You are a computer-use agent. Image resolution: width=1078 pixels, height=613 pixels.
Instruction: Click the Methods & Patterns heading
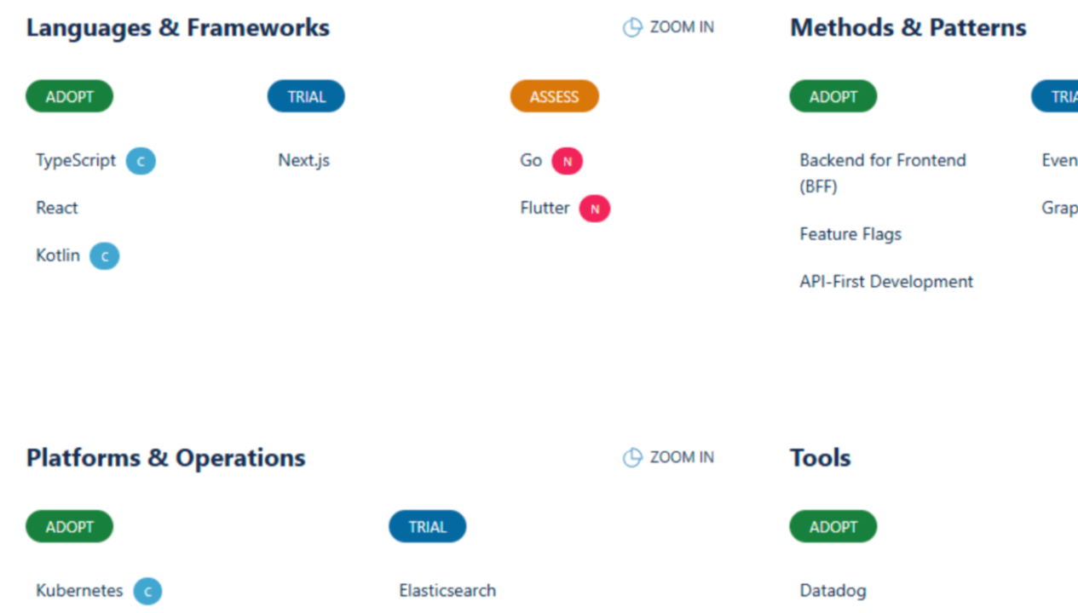point(908,27)
